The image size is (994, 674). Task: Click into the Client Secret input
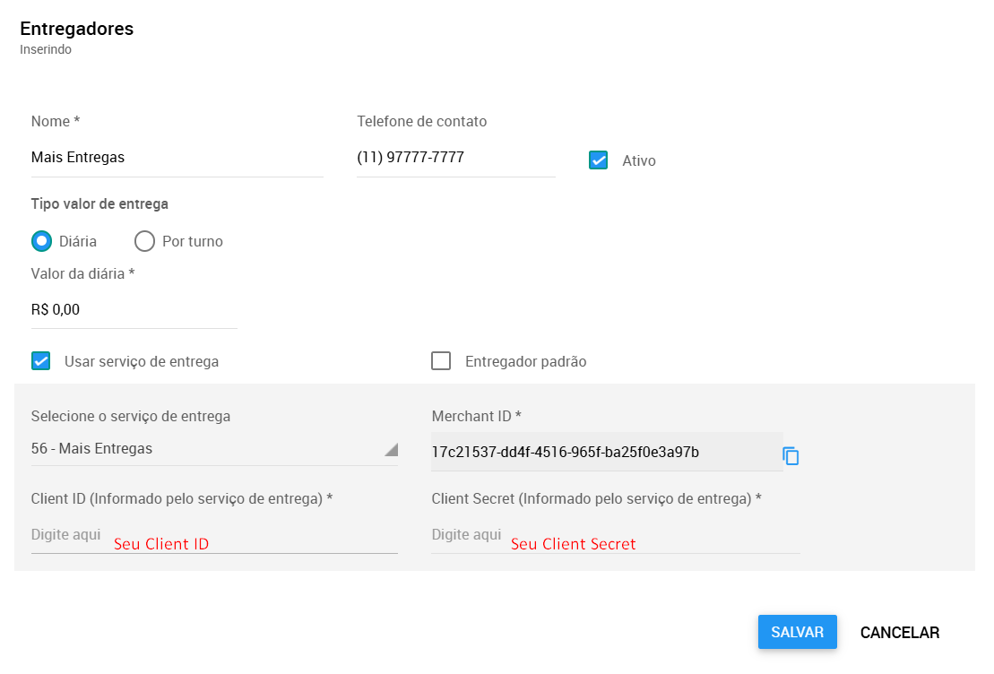(616, 536)
